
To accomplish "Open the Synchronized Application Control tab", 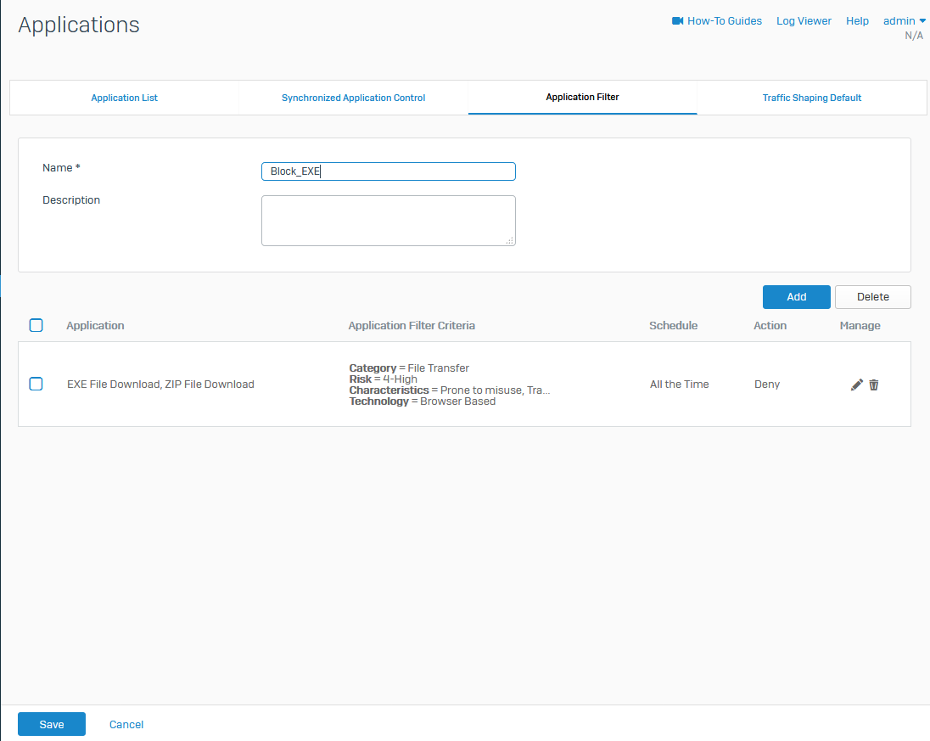I will (x=353, y=98).
